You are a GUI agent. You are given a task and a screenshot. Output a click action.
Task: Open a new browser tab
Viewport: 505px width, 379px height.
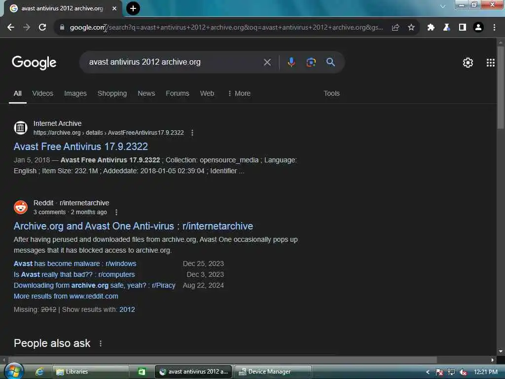click(x=133, y=8)
